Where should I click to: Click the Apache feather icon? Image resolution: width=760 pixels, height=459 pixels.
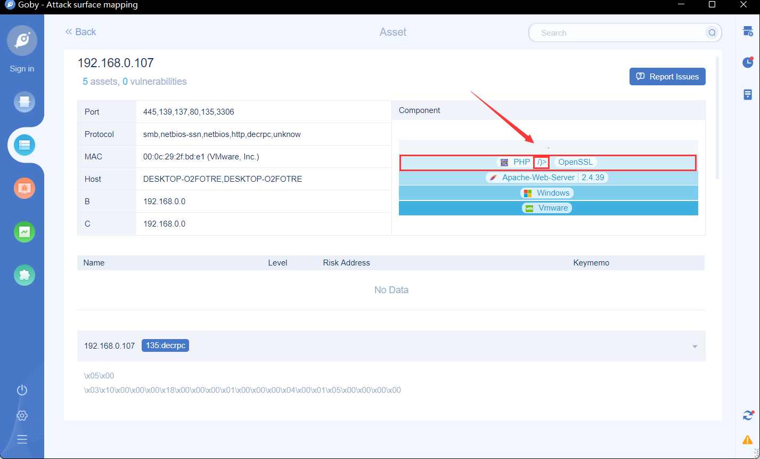click(494, 178)
